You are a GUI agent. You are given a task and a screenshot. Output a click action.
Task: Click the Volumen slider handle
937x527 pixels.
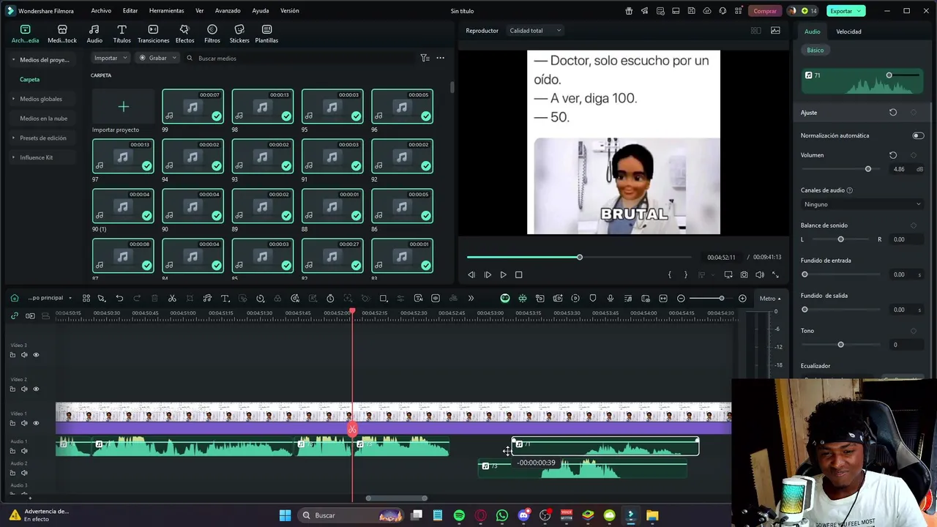[x=868, y=169]
